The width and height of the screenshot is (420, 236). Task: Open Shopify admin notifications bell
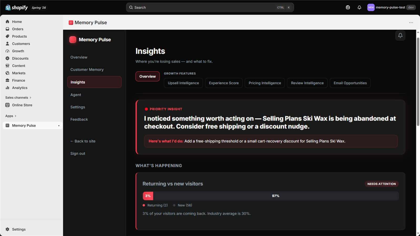359,8
